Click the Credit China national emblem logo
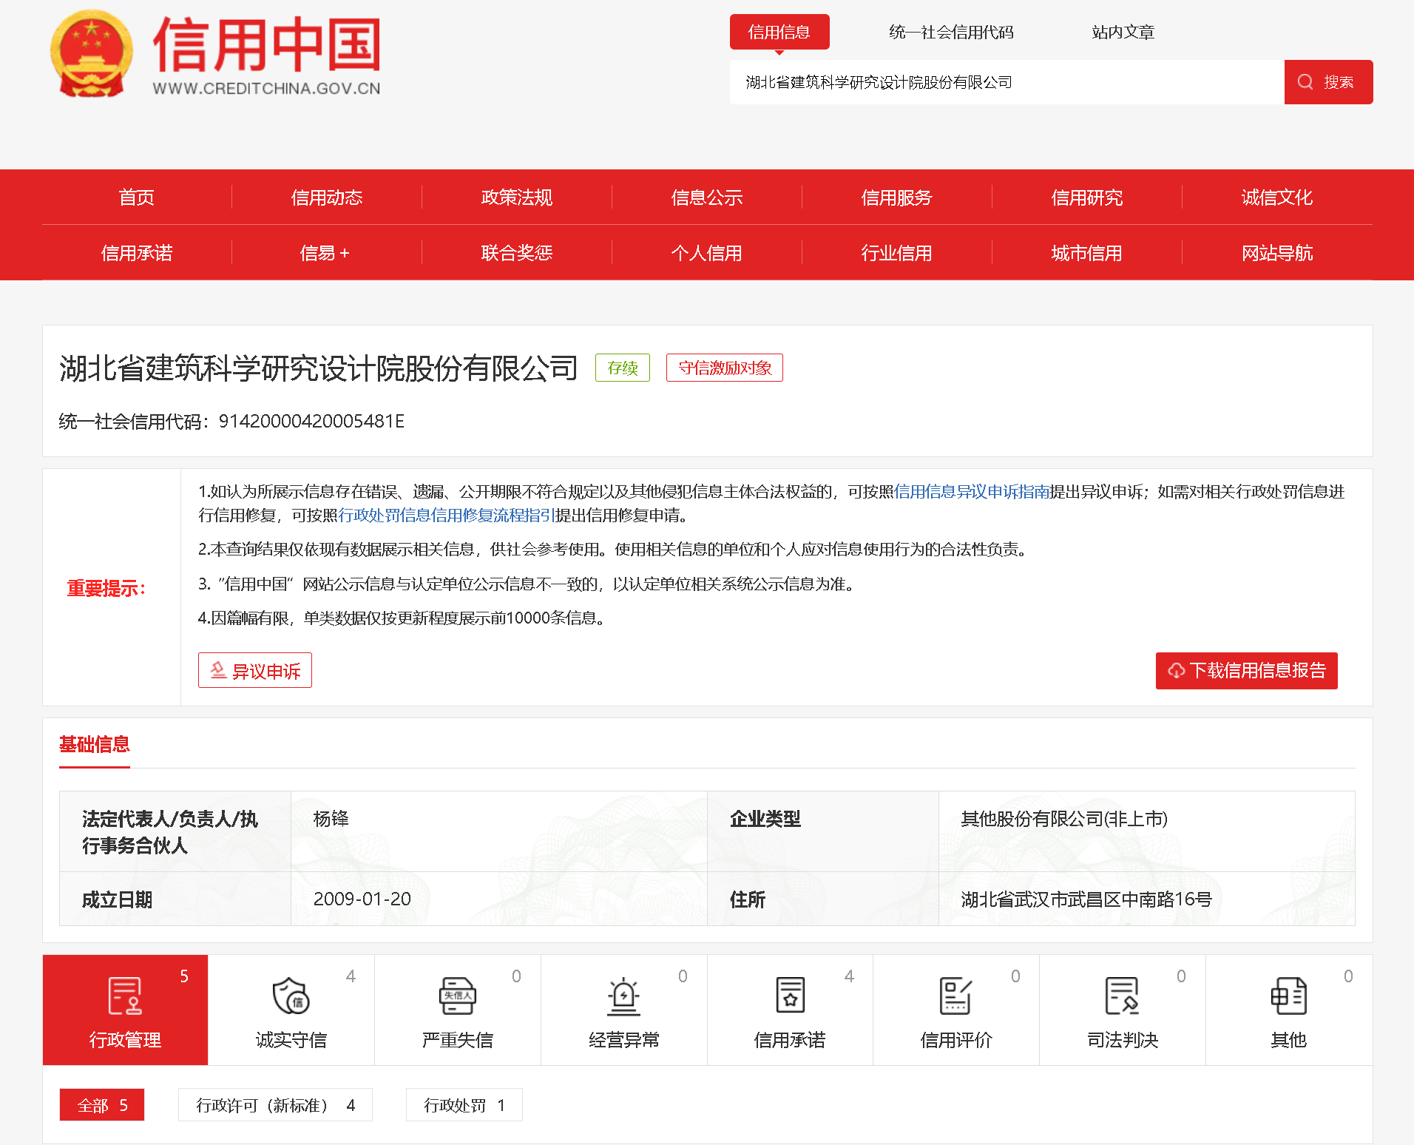The height and width of the screenshot is (1145, 1414). (92, 54)
